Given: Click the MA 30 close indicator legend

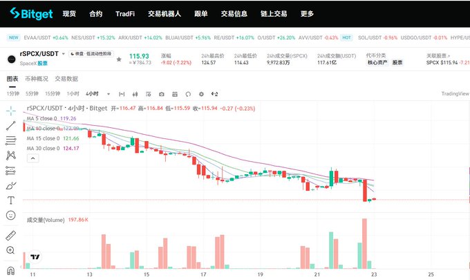Looking at the screenshot, I should click(x=53, y=149).
